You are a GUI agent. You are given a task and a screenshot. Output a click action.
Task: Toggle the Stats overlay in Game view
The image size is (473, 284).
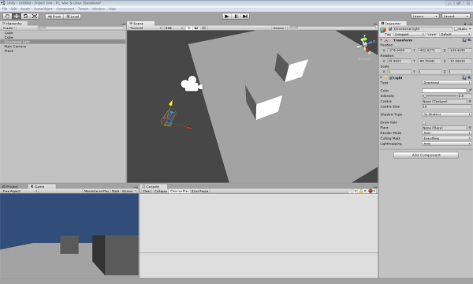[115, 191]
